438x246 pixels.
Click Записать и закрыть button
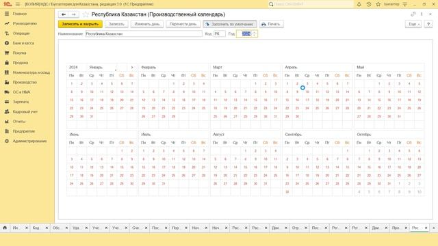pyautogui.click(x=80, y=25)
